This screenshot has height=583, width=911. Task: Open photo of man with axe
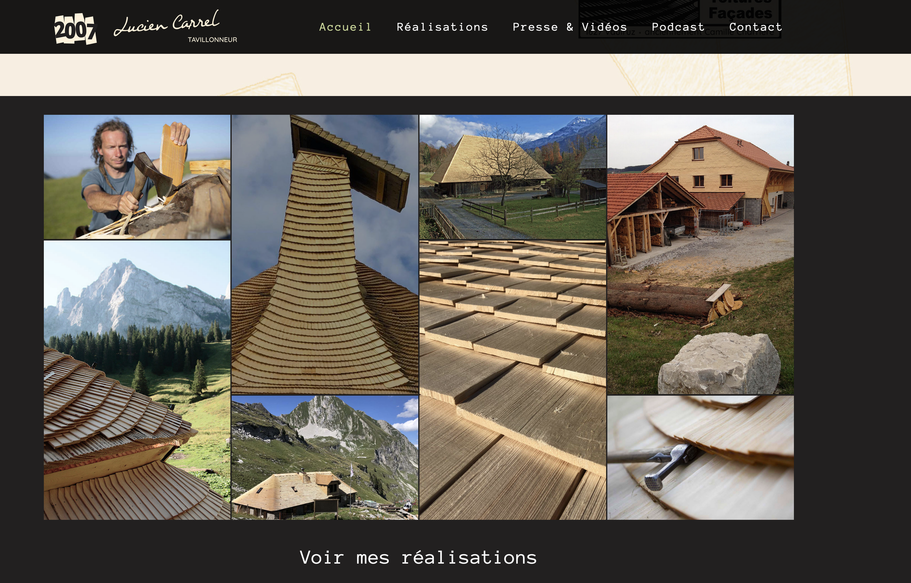[137, 177]
